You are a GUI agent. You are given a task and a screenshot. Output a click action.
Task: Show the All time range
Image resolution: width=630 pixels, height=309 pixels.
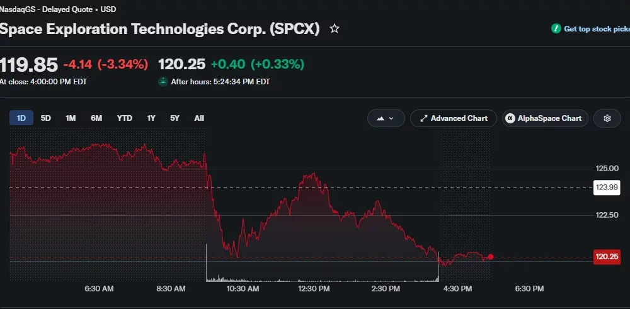[199, 118]
